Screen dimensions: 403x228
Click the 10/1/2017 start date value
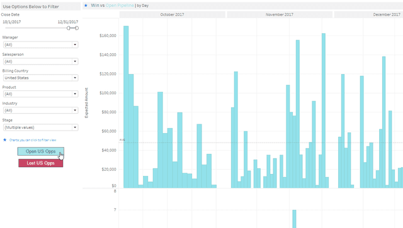12,22
